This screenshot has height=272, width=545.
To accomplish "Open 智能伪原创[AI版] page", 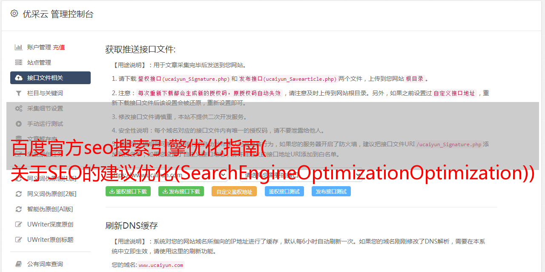I will tap(50, 209).
